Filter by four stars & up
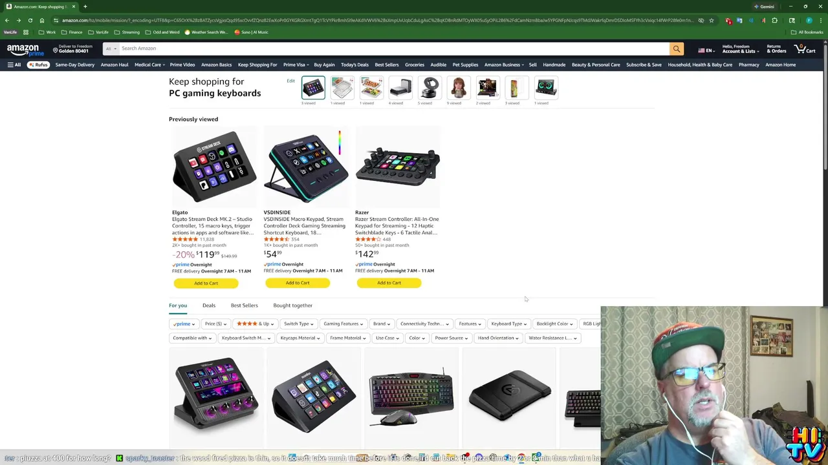The height and width of the screenshot is (465, 828). [255, 324]
